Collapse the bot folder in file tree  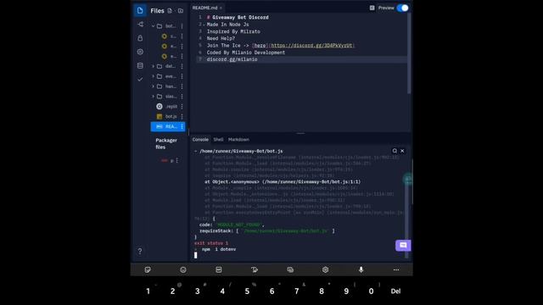154,26
